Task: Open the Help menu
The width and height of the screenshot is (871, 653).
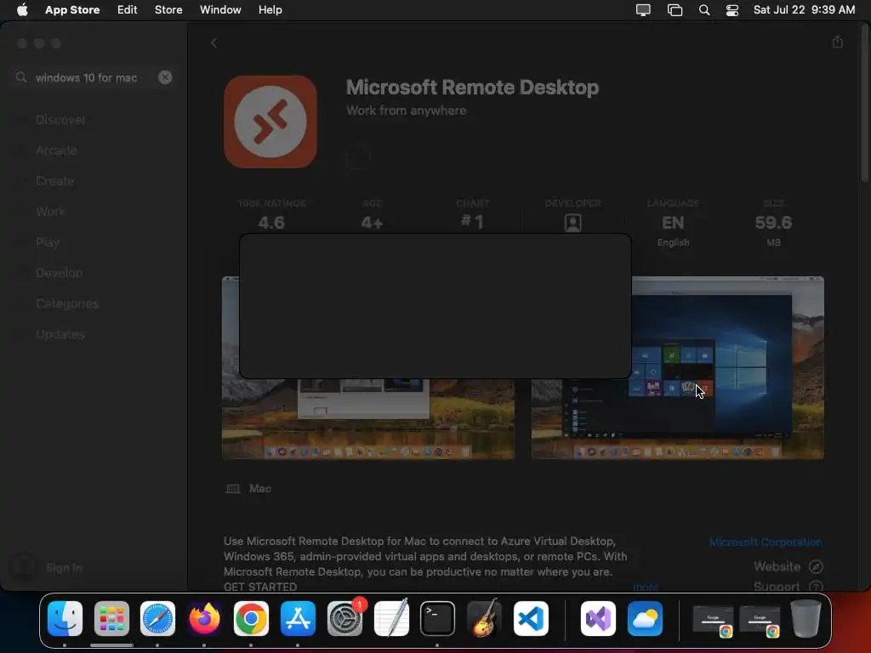Action: click(x=270, y=9)
